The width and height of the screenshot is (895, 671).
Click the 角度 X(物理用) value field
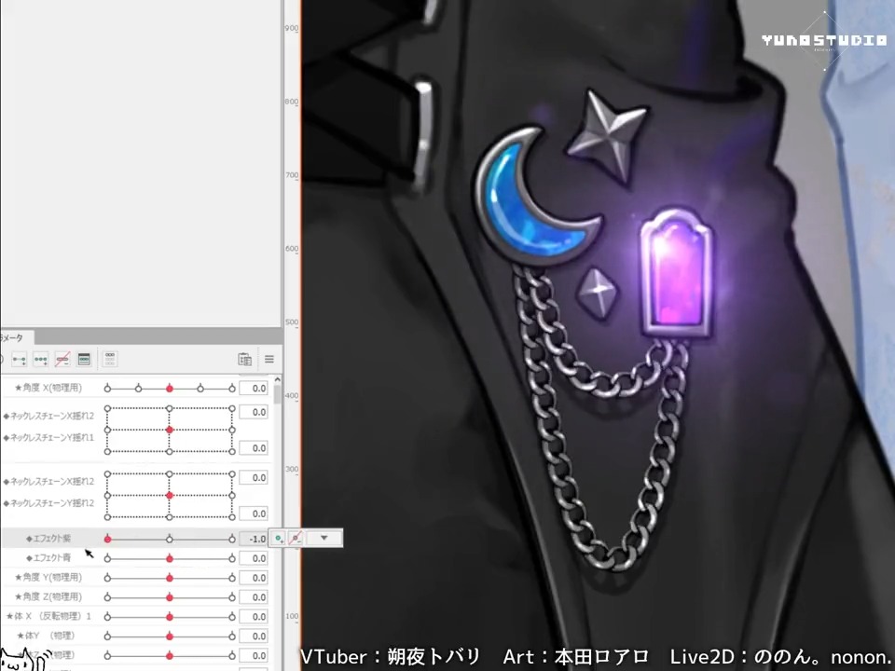pyautogui.click(x=254, y=388)
